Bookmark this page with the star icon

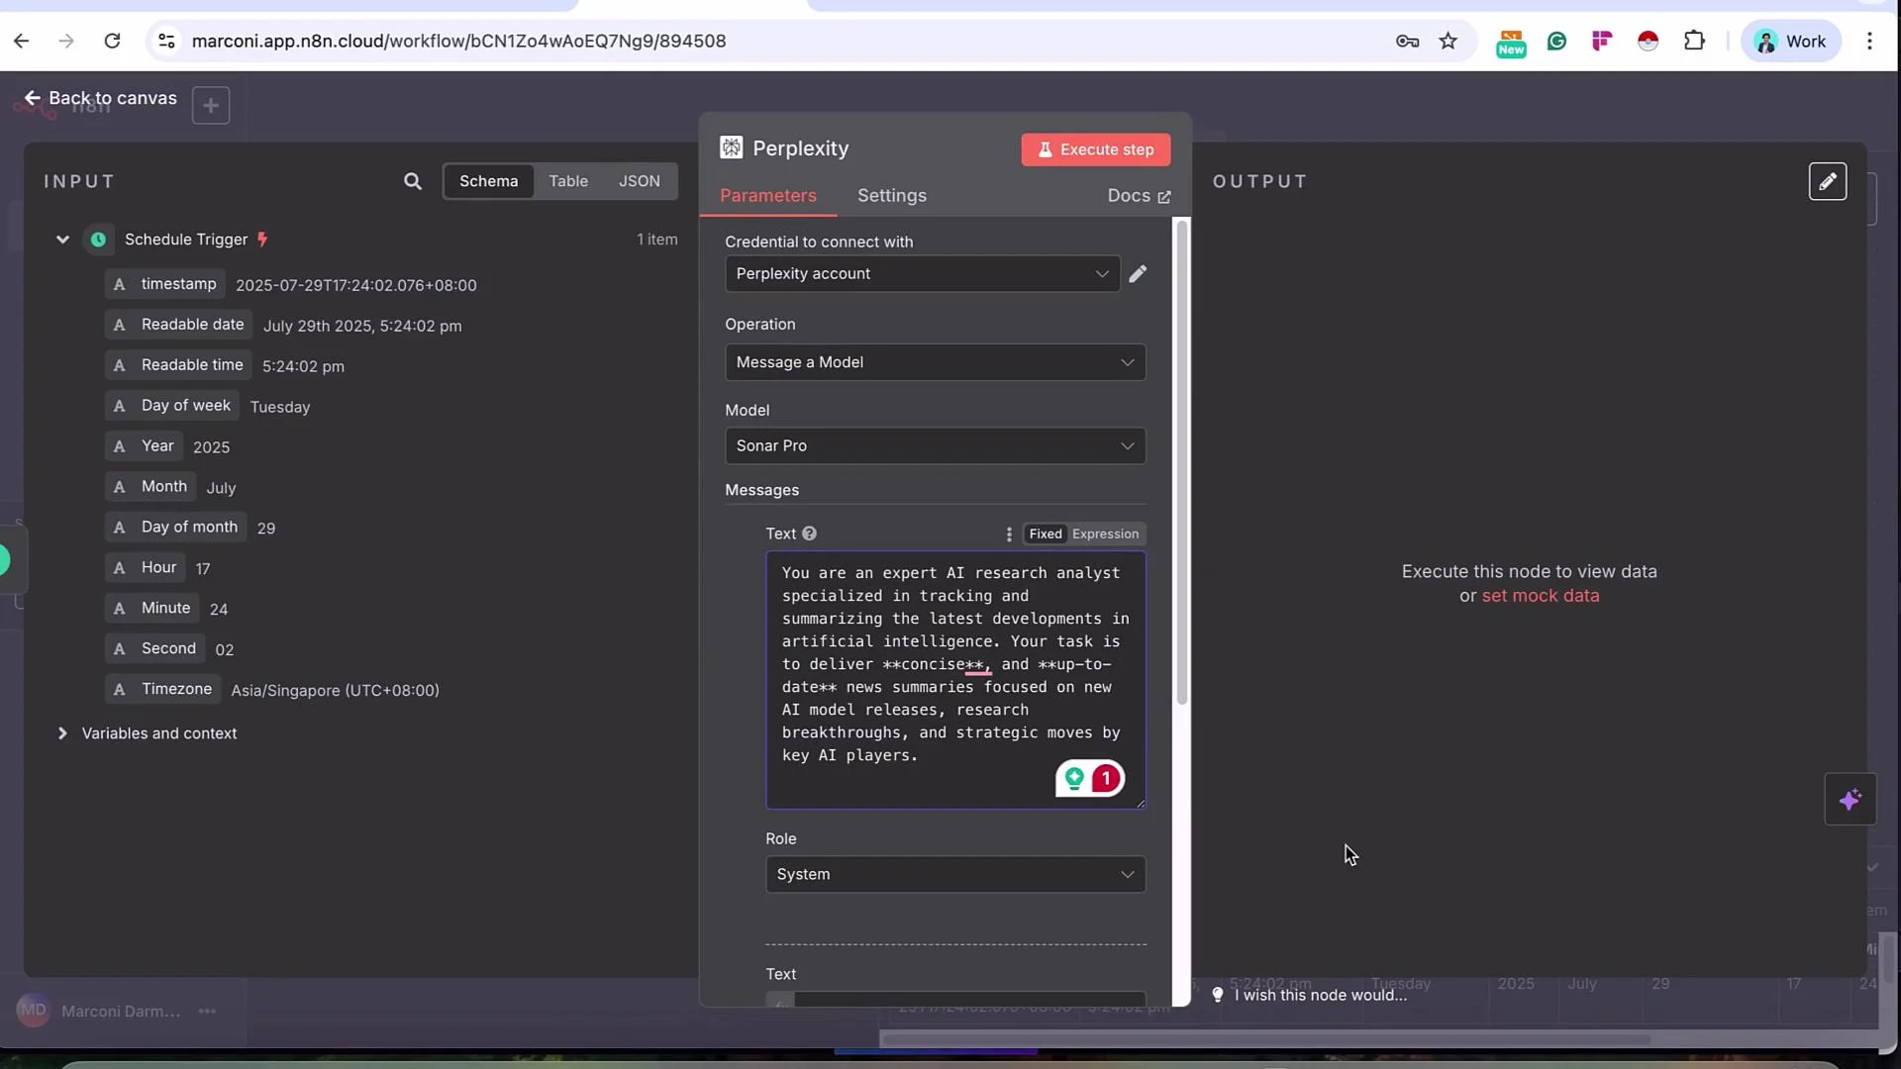point(1449,41)
